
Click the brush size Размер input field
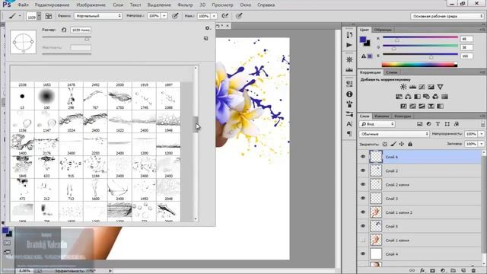81,30
